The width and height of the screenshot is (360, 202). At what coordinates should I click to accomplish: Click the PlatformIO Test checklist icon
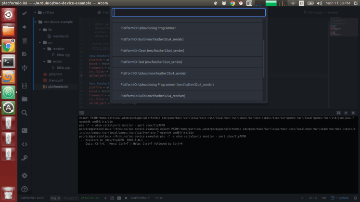tap(25, 54)
